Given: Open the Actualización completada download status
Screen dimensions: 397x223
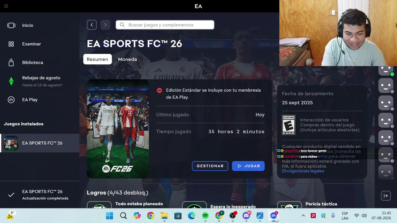Looking at the screenshot, I should click(40, 195).
